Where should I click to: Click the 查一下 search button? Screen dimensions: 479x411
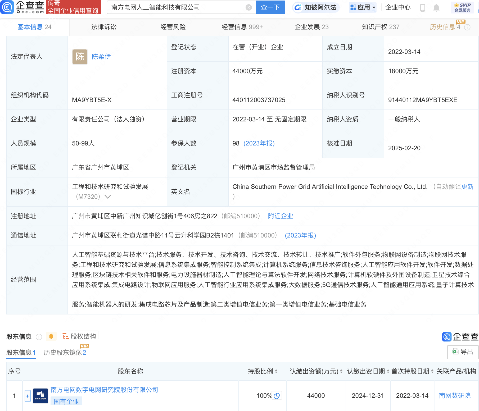pos(270,7)
